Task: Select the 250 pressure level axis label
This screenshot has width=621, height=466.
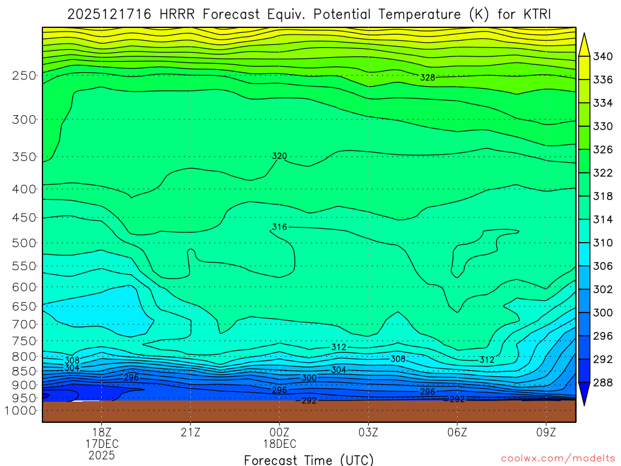Action: [24, 75]
